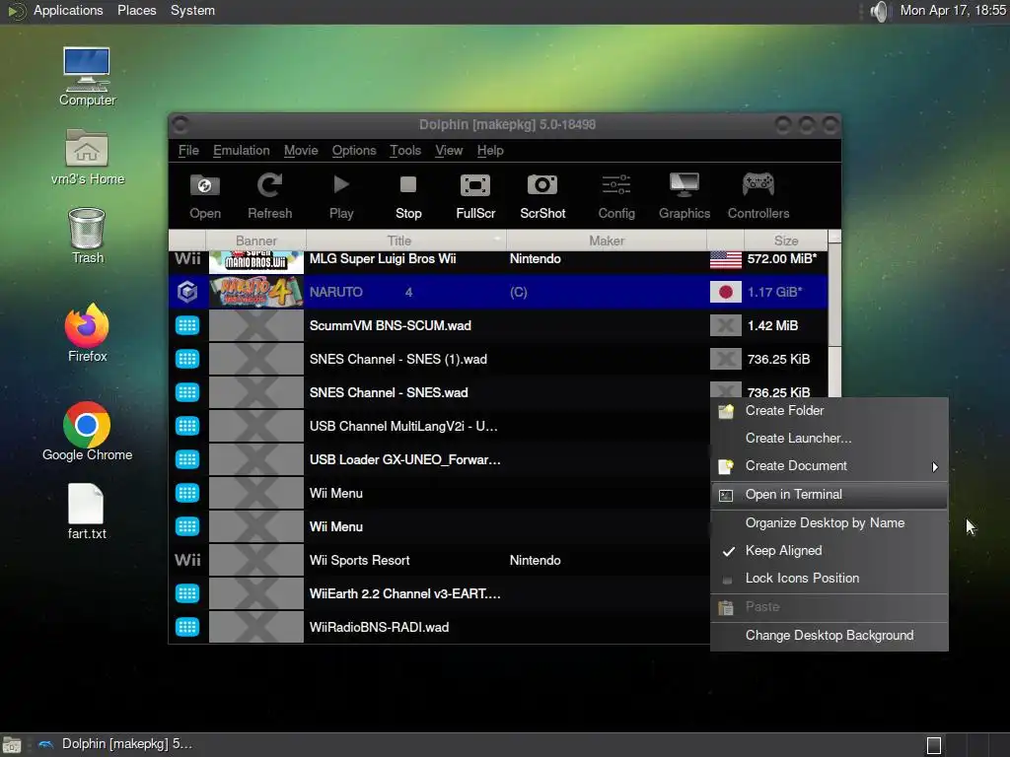Screen dimensions: 1010x757
Task: Select WiiRadioBNS-RADI.wad entry
Action: coord(379,627)
